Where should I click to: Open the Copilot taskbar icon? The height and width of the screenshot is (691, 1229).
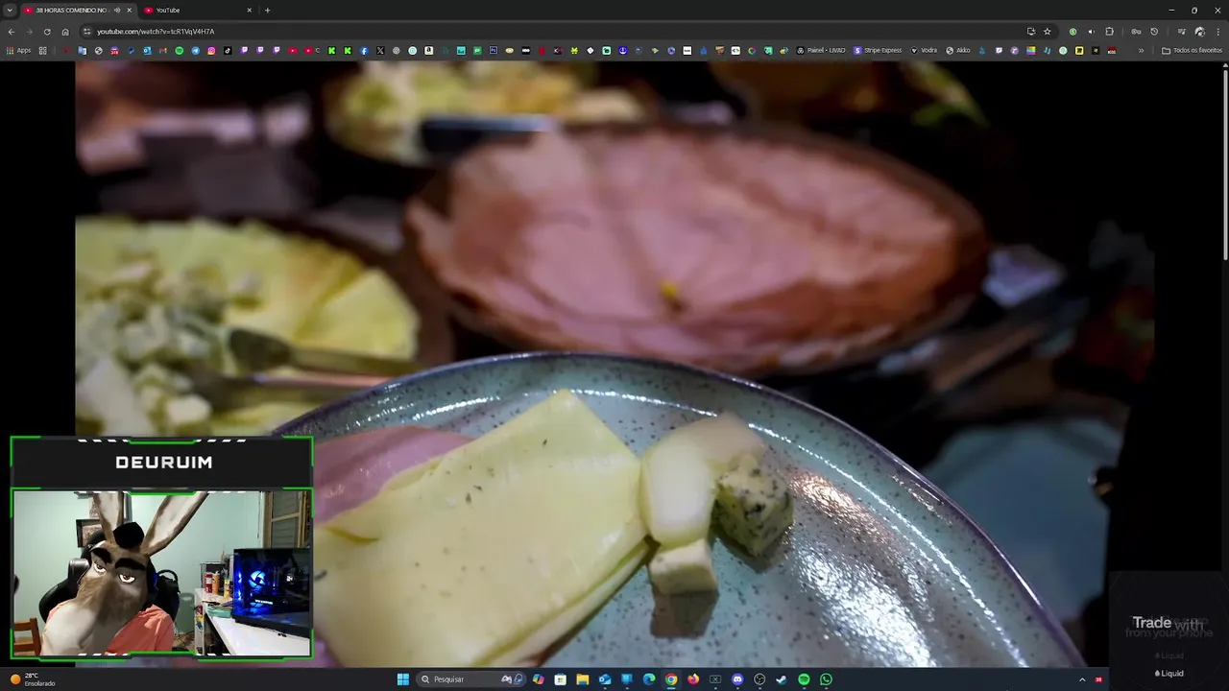tap(538, 679)
